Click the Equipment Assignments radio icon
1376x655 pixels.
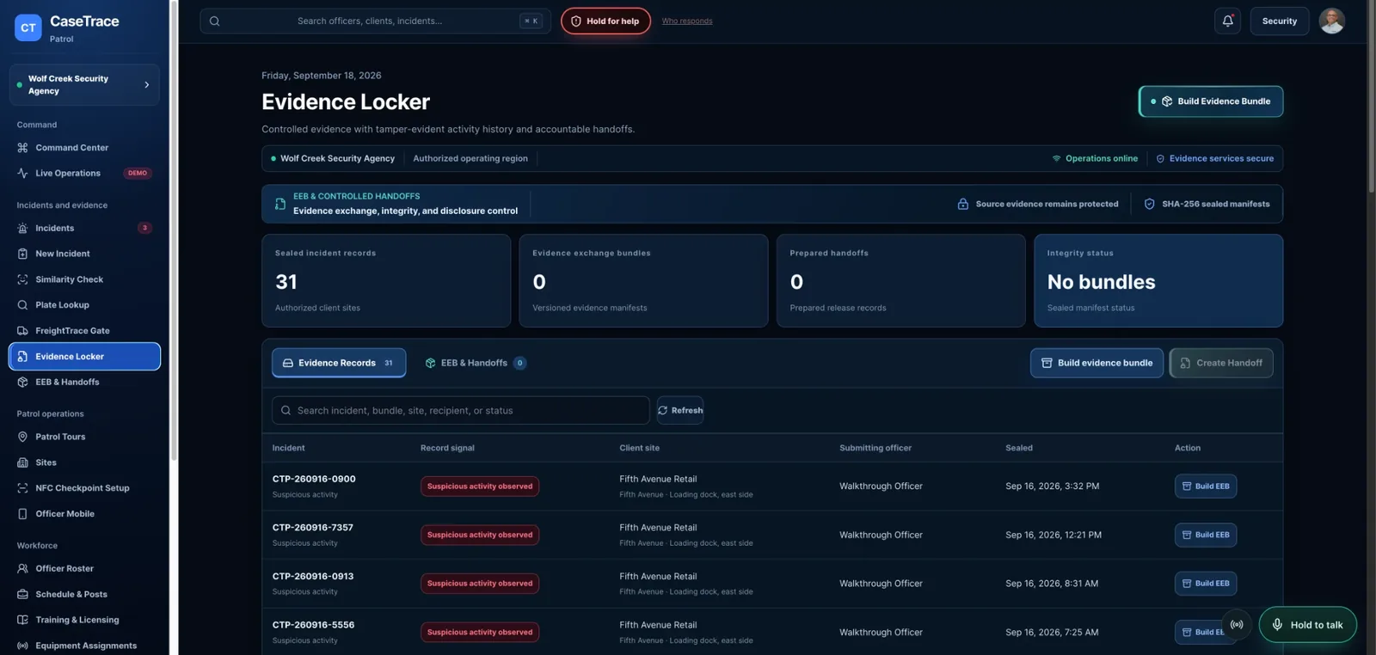[22, 646]
